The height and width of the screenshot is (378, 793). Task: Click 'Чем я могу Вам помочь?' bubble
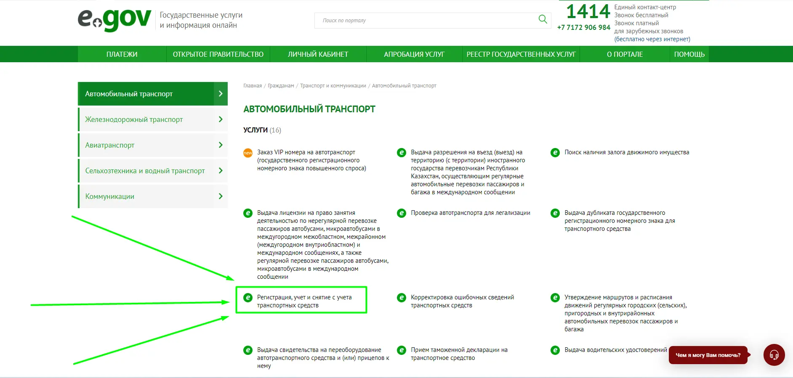(x=708, y=355)
